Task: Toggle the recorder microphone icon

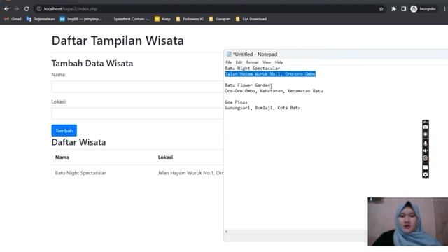Action: click(x=426, y=143)
